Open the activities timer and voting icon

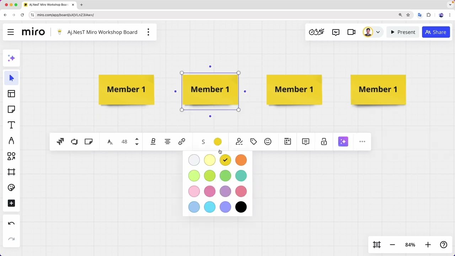316,32
